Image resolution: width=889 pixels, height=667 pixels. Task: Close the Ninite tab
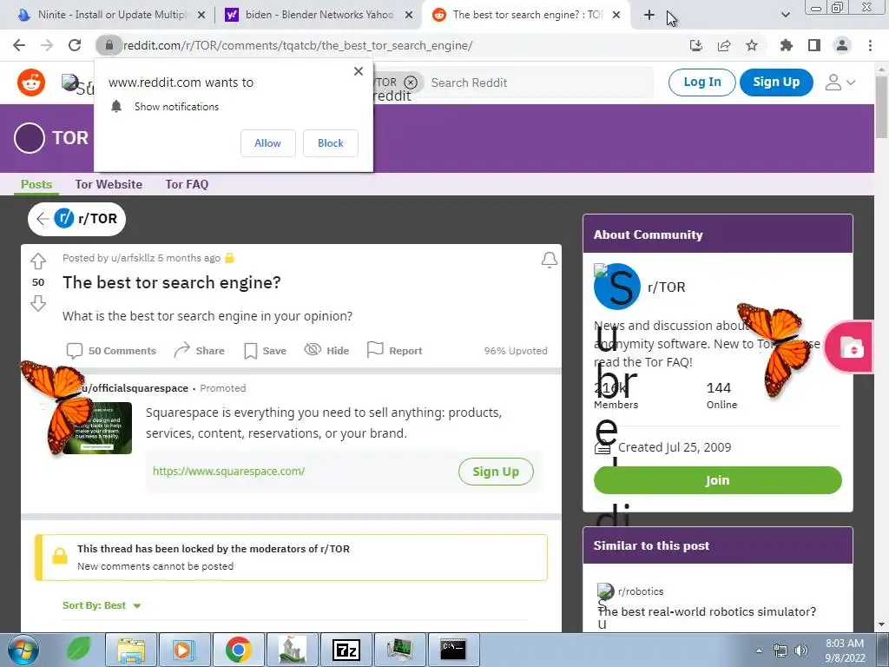(x=201, y=15)
